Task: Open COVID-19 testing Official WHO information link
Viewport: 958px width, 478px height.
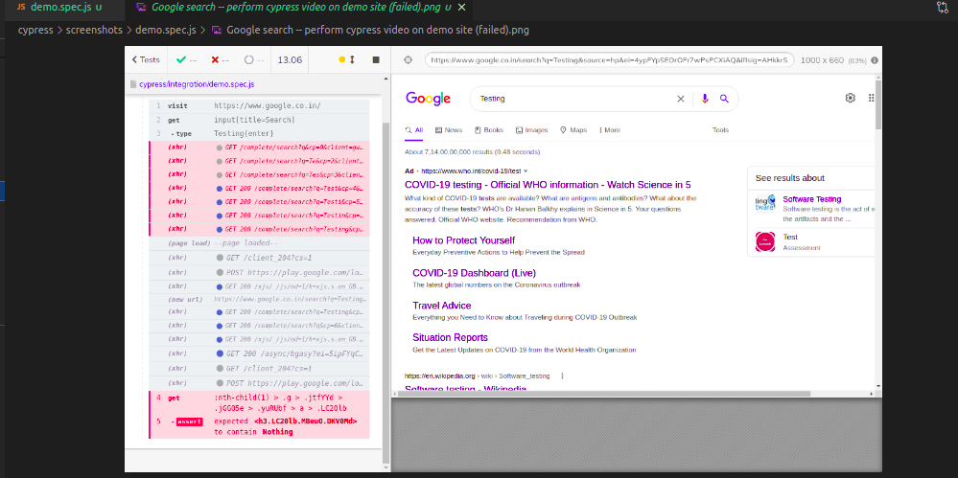Action: (x=548, y=185)
